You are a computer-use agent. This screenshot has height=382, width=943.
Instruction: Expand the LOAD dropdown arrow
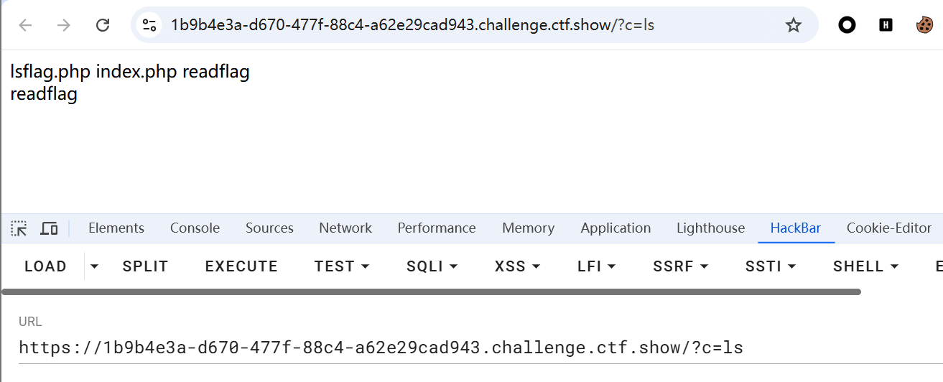pyautogui.click(x=94, y=266)
